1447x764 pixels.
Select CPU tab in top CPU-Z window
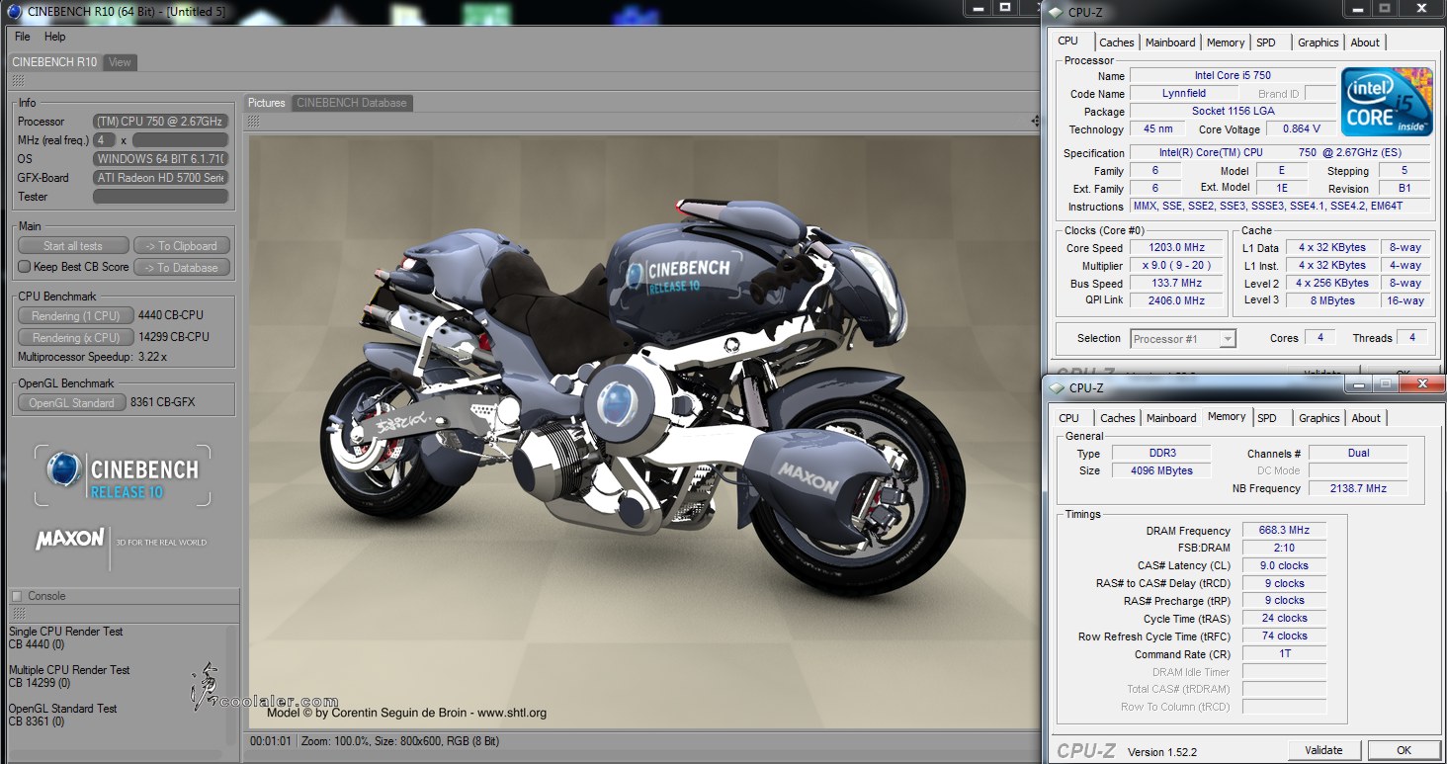point(1068,41)
